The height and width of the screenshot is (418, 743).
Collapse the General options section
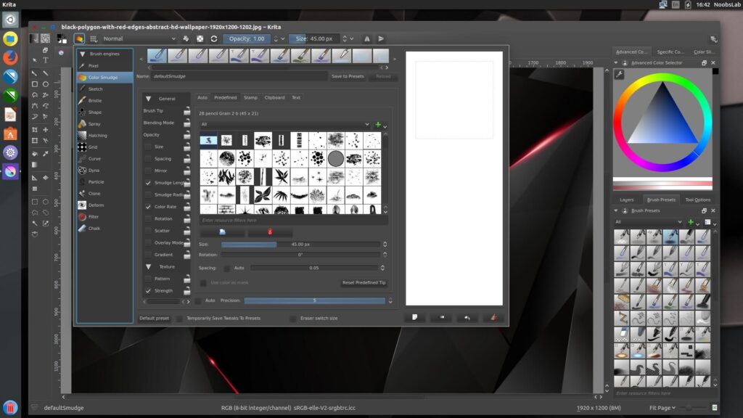[149, 99]
